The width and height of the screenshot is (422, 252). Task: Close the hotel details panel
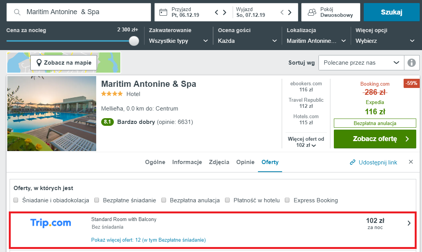[411, 162]
